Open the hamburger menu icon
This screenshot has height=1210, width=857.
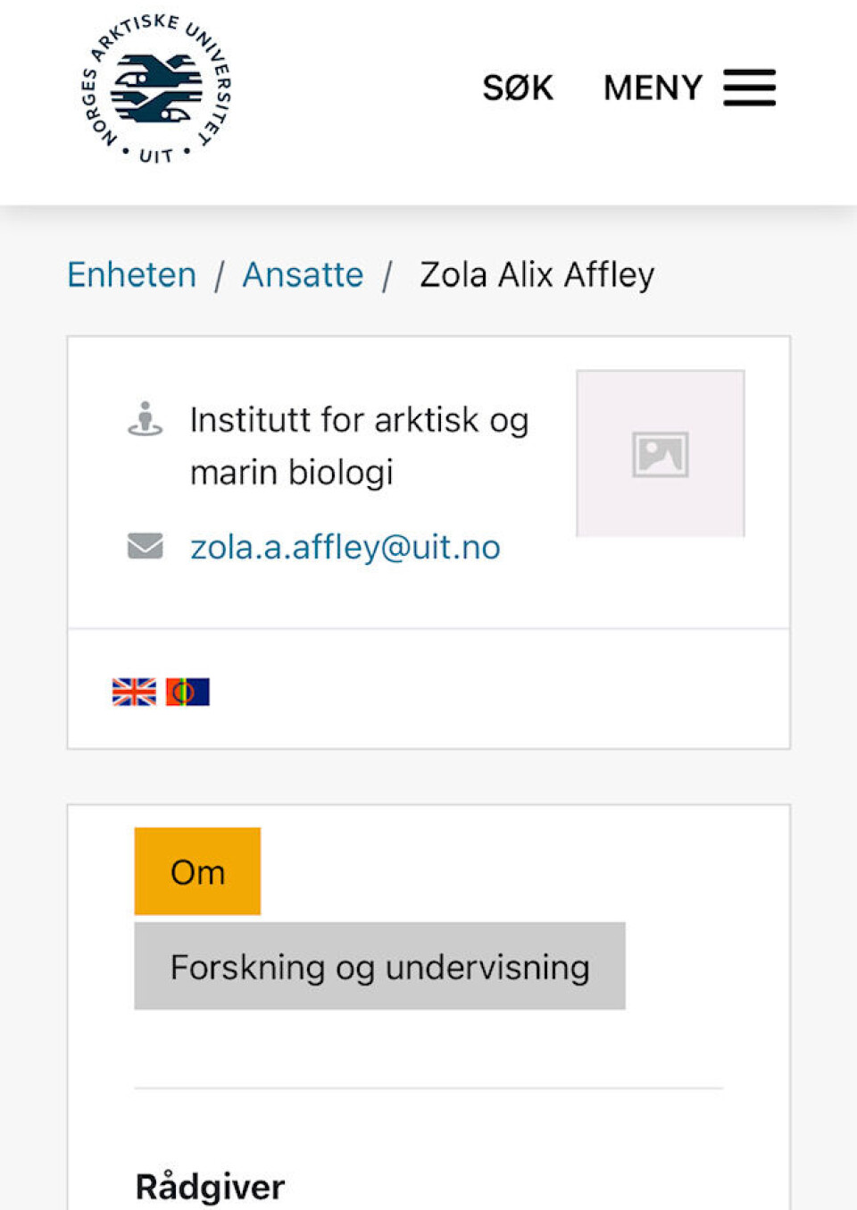(x=749, y=88)
